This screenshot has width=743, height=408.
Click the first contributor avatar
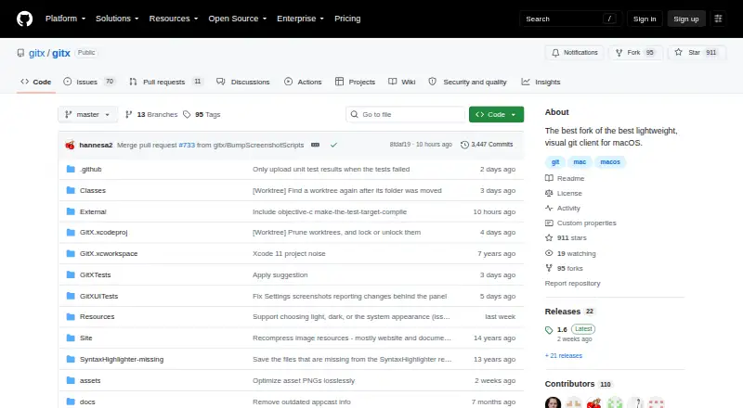click(x=553, y=402)
